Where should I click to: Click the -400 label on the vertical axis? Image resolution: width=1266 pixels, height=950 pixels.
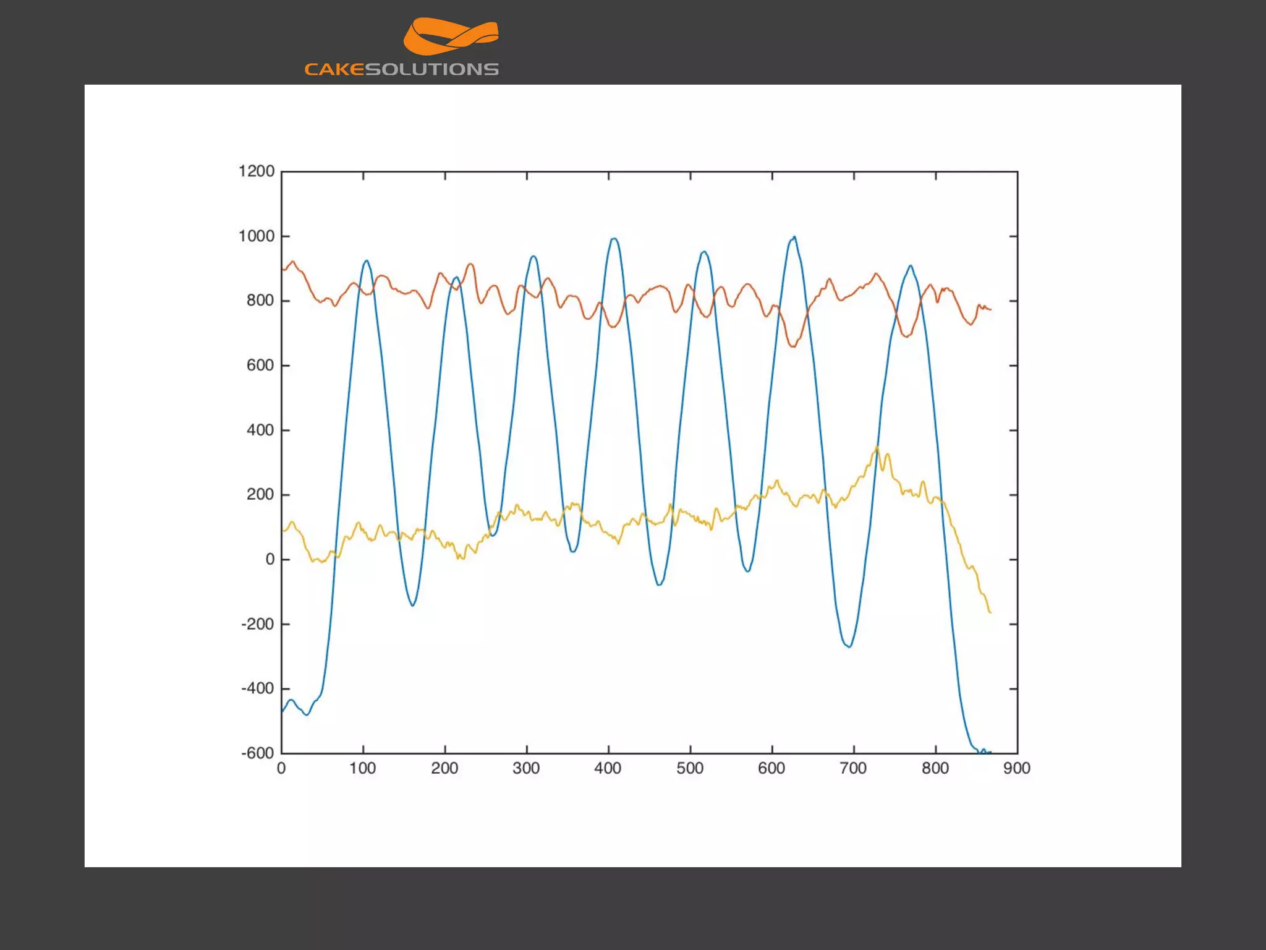point(257,688)
